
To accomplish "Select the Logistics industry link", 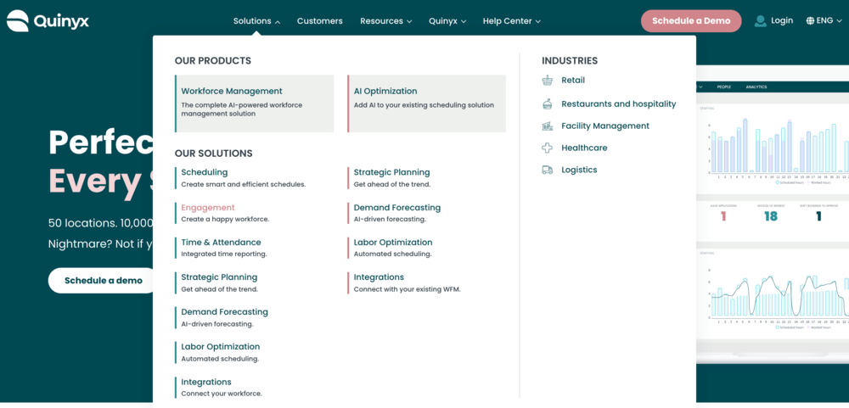I will click(x=579, y=170).
